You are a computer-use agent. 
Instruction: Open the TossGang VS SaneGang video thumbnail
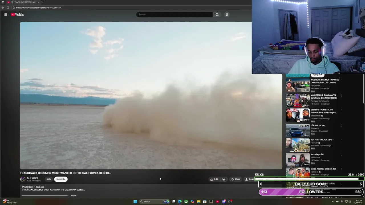[x=297, y=100]
